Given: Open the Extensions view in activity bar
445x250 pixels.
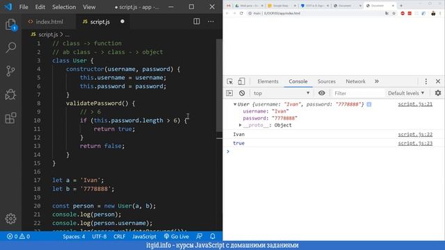Looking at the screenshot, I should [11, 118].
